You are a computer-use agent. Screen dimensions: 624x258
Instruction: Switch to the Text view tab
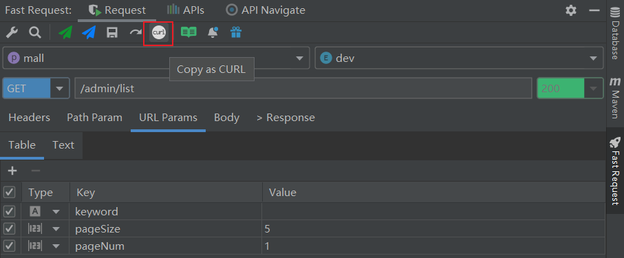click(x=63, y=145)
